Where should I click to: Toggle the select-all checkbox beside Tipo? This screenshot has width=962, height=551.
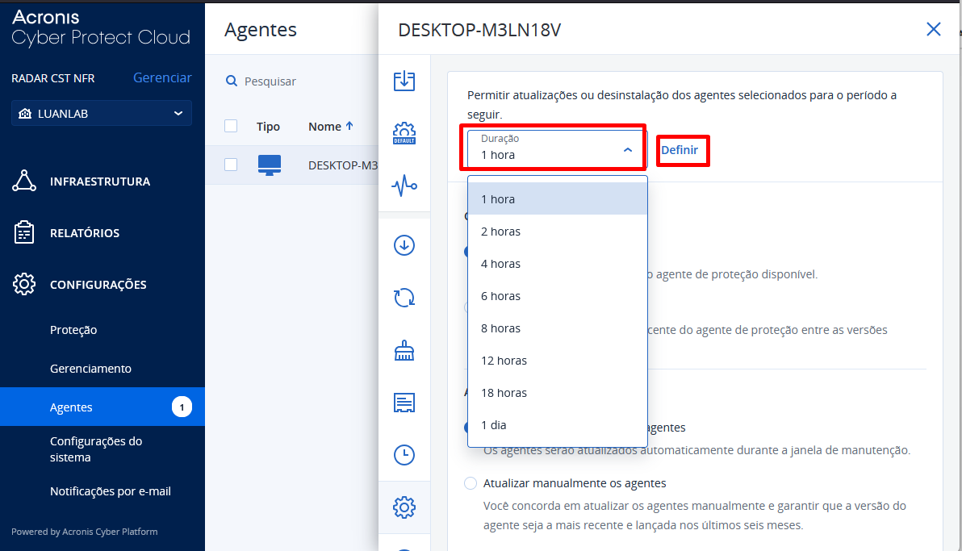[x=231, y=127]
